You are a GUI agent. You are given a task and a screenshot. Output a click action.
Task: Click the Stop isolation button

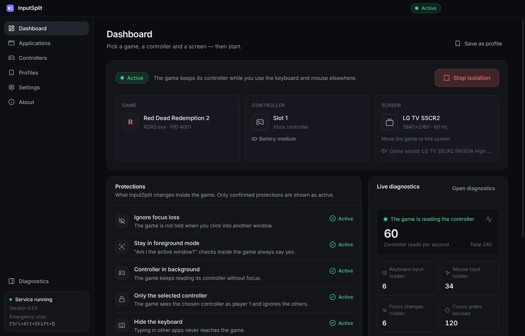point(467,78)
